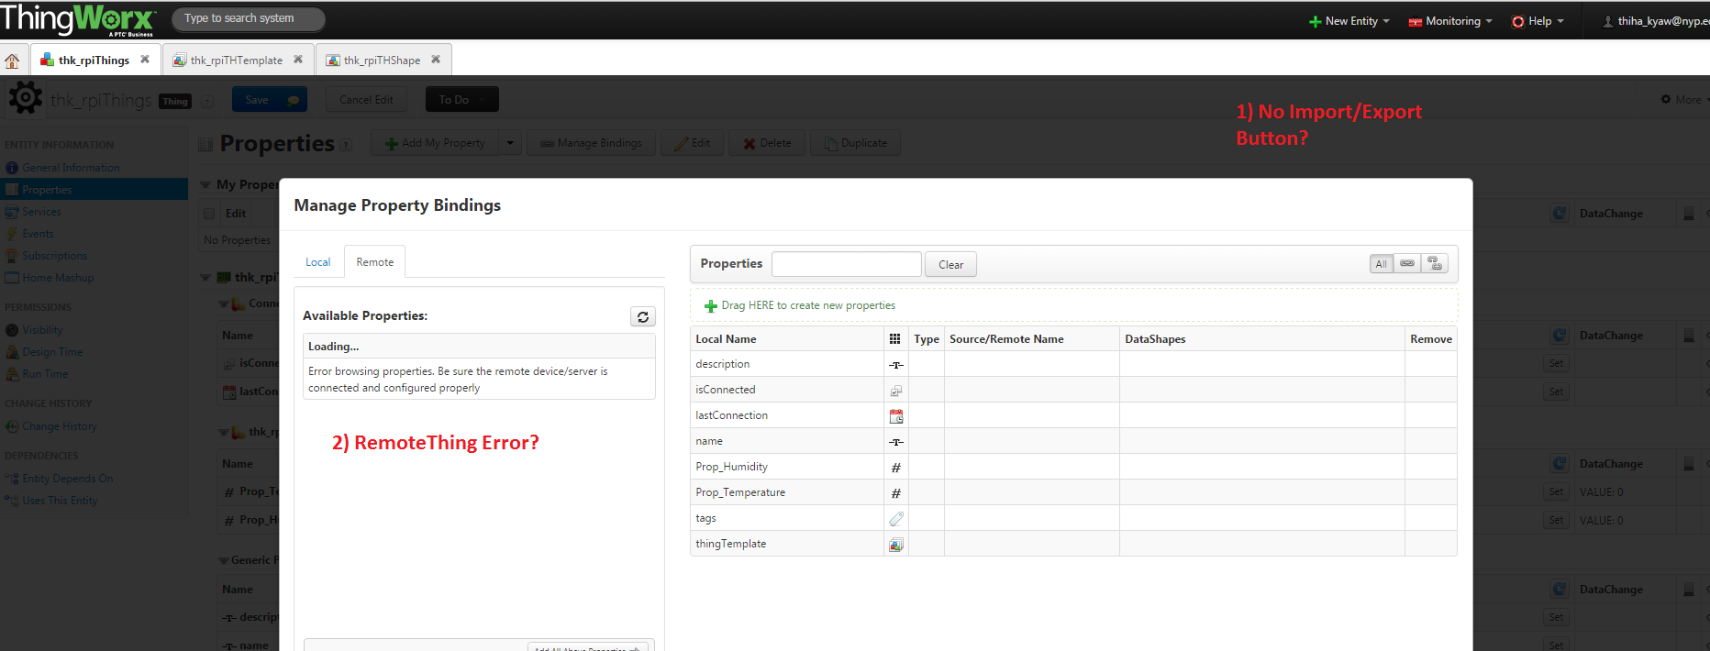Switch to the Local tab

317,262
